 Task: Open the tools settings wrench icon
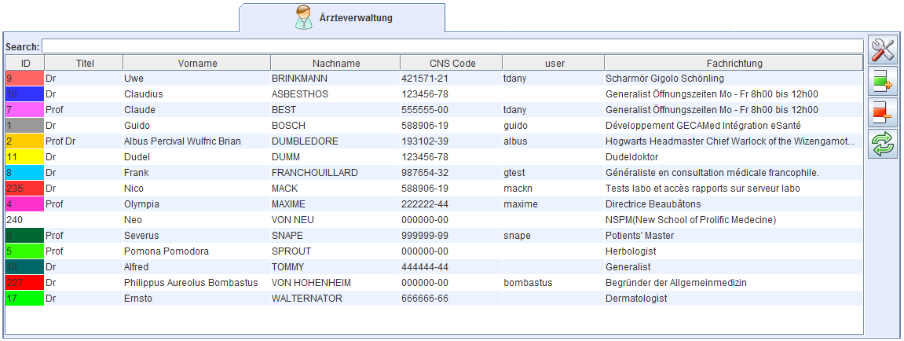click(x=883, y=50)
